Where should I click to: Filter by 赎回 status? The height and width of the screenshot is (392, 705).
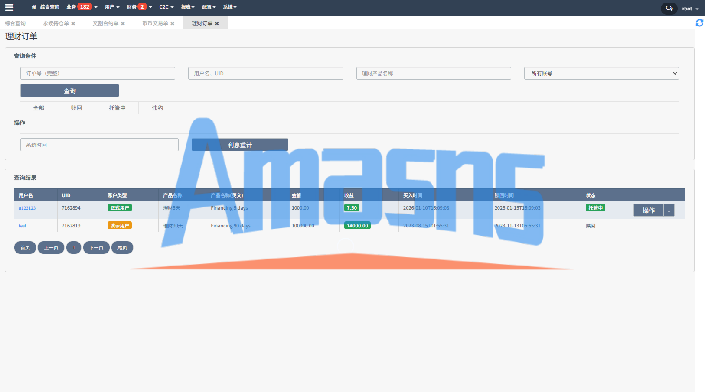76,108
